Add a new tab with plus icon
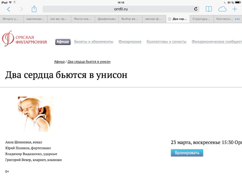Screen dimensions: 242x181 tap(234, 9)
